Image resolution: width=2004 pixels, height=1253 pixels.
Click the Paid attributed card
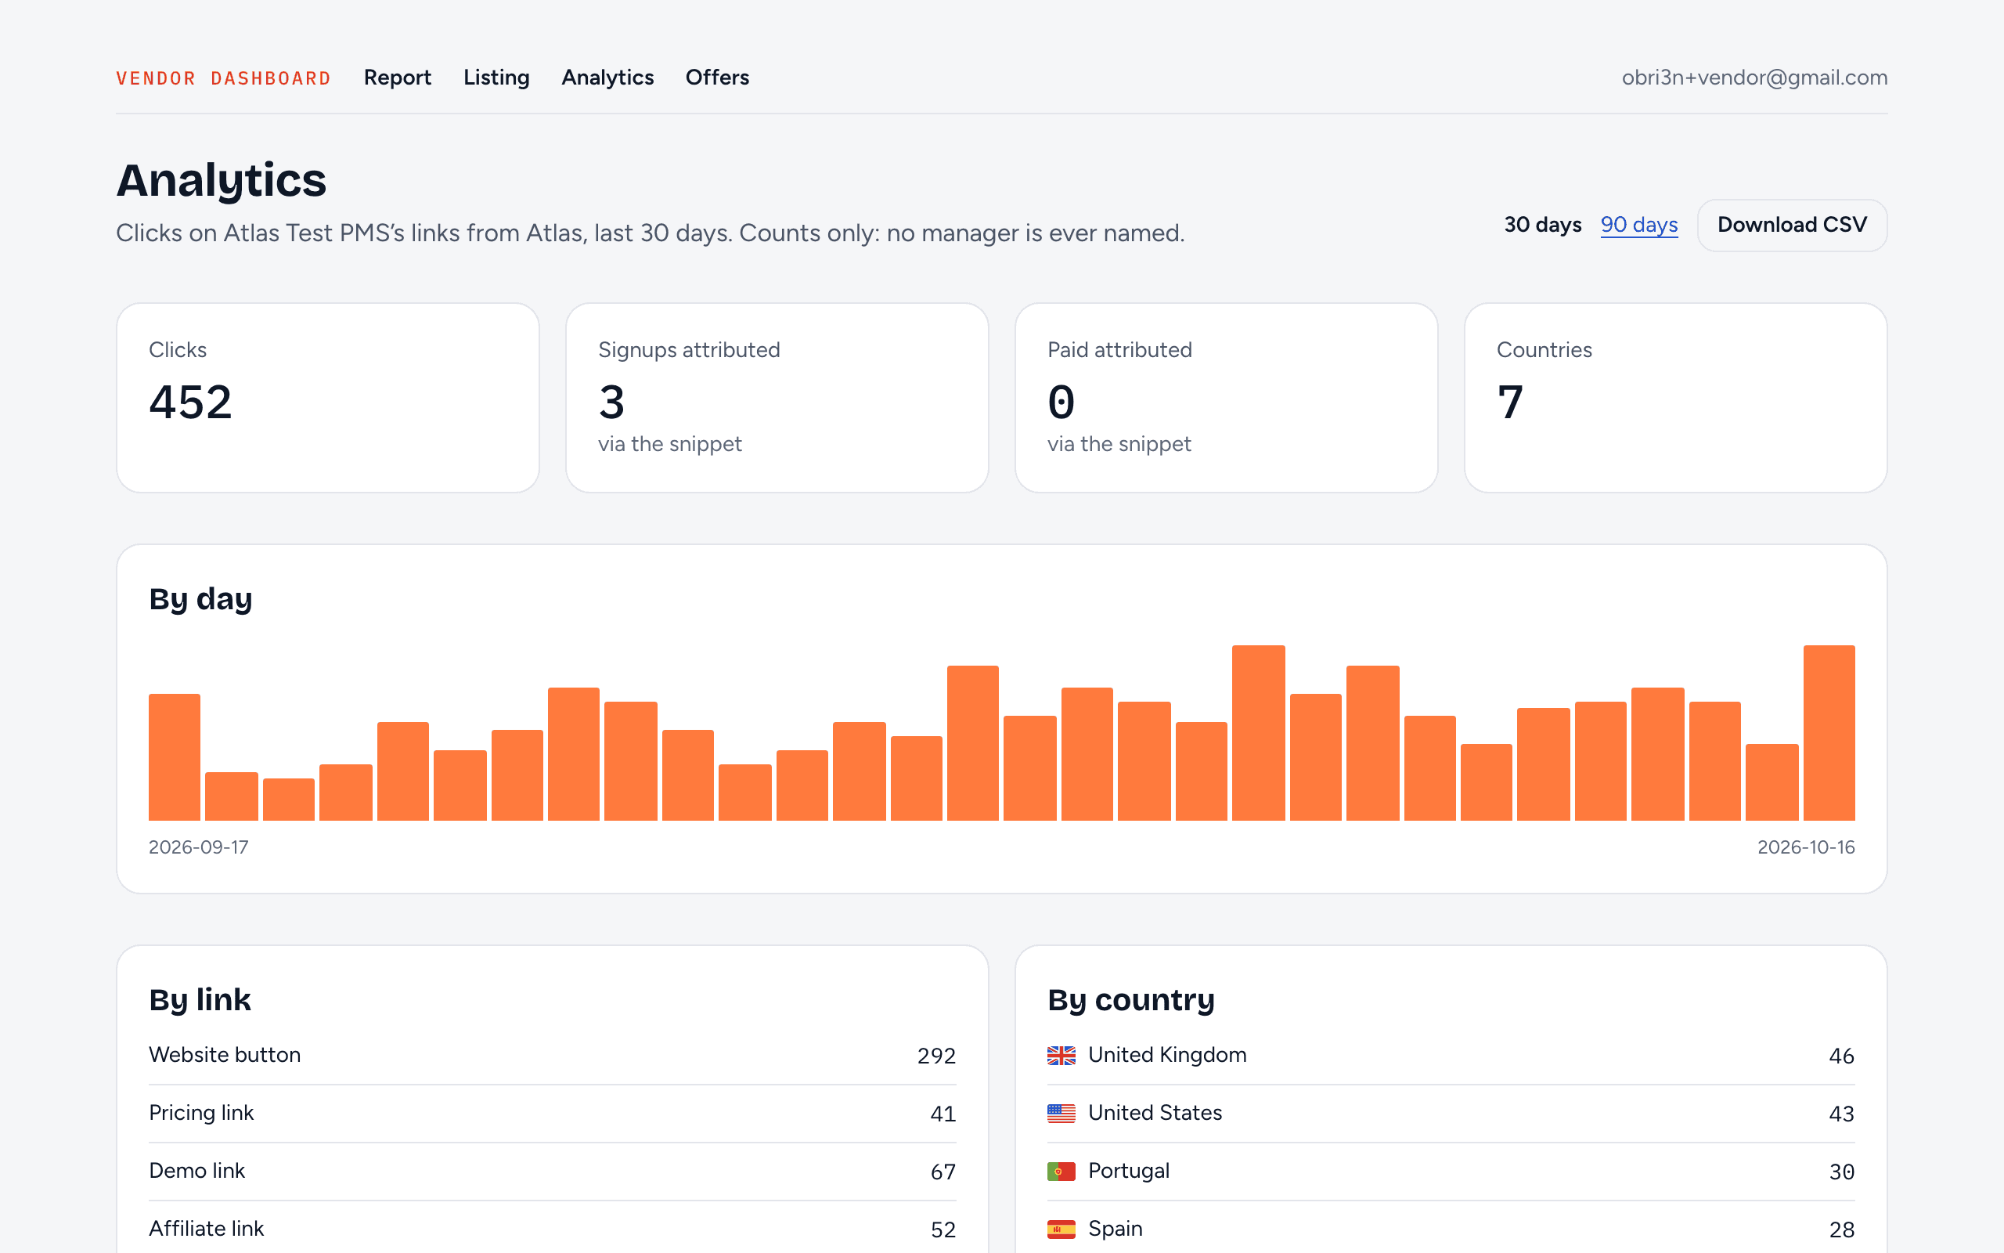1227,398
